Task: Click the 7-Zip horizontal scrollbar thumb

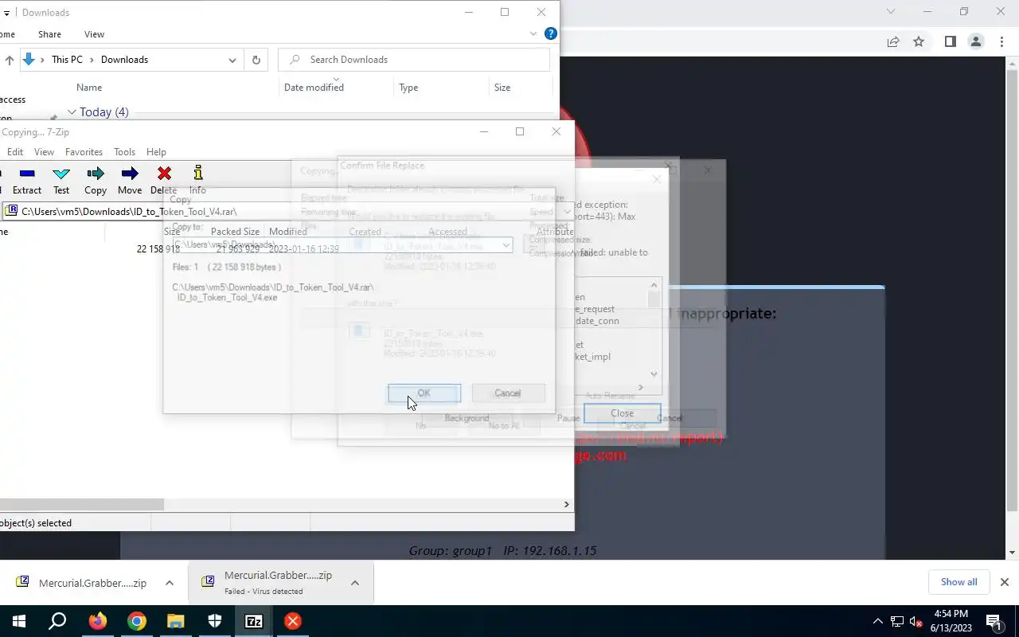Action: (82, 504)
